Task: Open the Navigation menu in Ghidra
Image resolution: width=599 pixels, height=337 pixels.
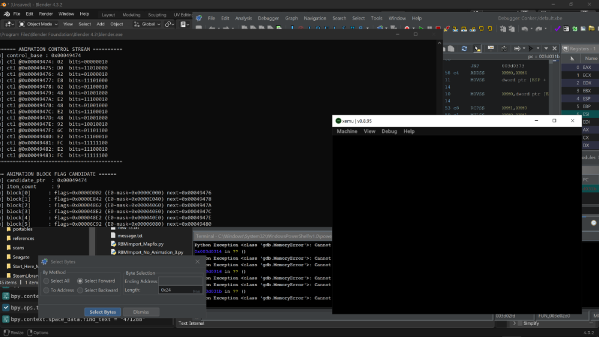Action: pos(315,18)
